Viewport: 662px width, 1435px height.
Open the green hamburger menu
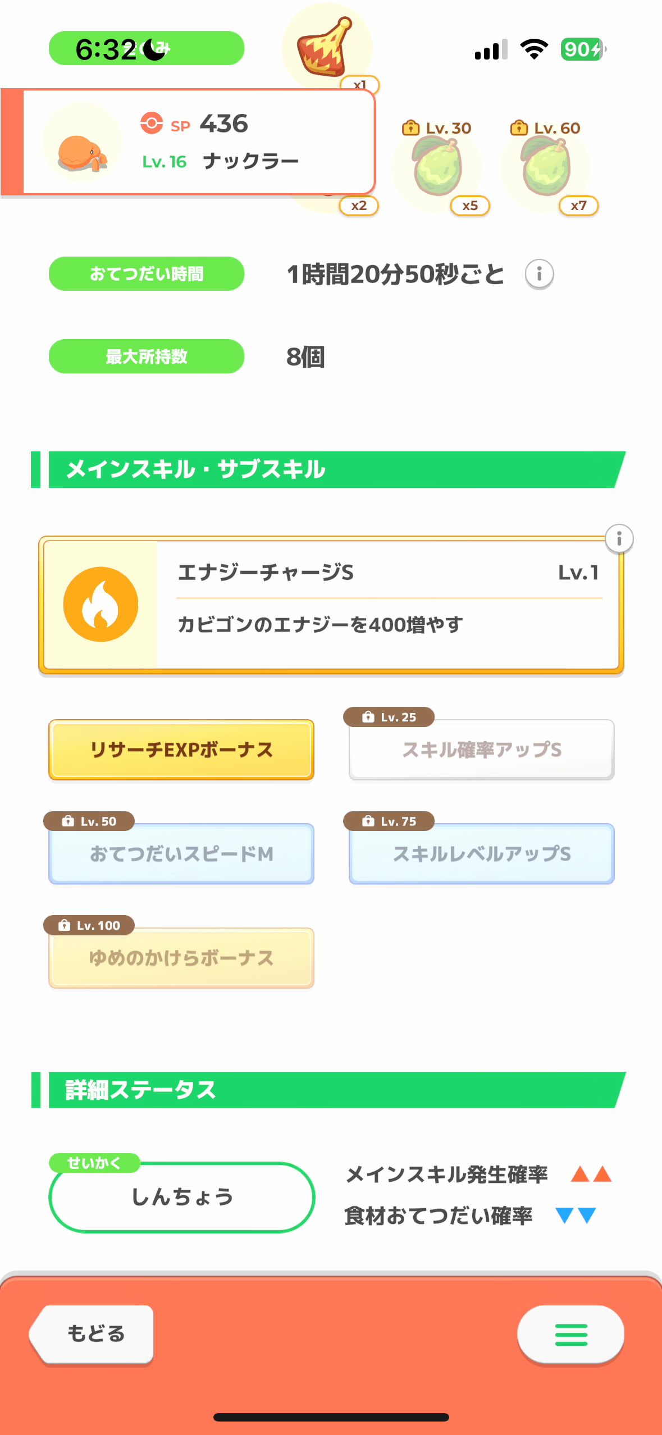[570, 1335]
